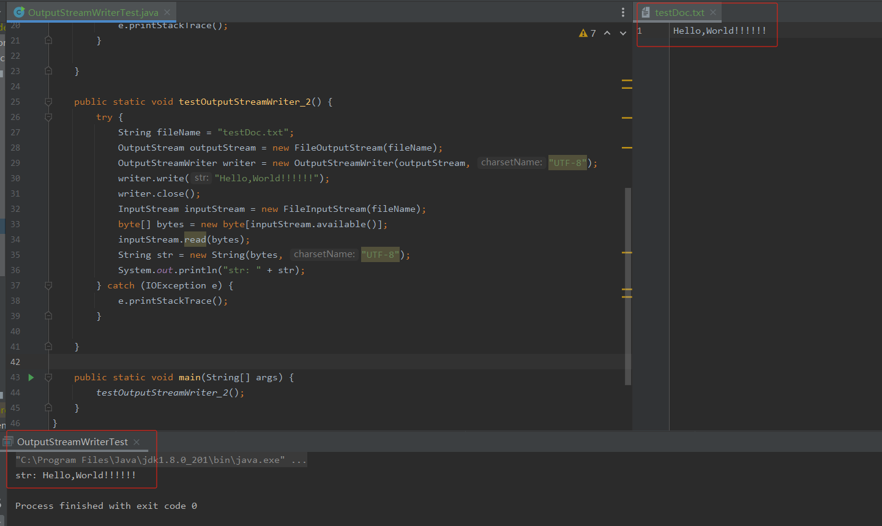Click the "UTF-8" string on line 29

tap(567, 163)
